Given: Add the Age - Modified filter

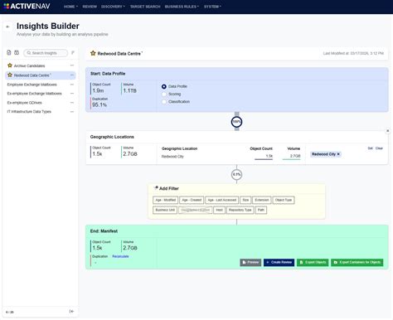Looking at the screenshot, I should pyautogui.click(x=165, y=200).
